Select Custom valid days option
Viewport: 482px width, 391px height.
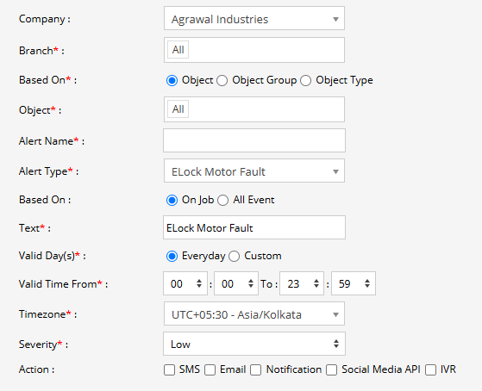click(234, 256)
